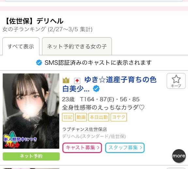Click the cast profile photo thumbnail
This screenshot has width=188, height=169.
click(x=31, y=111)
